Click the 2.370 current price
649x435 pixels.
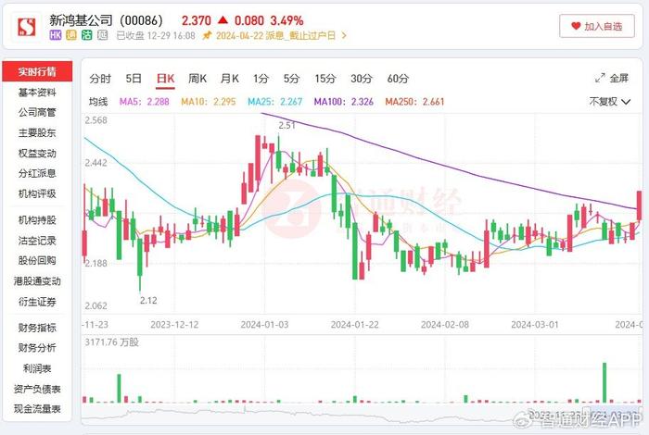click(197, 20)
